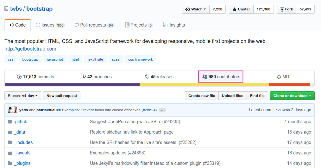Select the bootstrap topic tag
The height and width of the screenshot is (168, 321).
[x=30, y=59]
